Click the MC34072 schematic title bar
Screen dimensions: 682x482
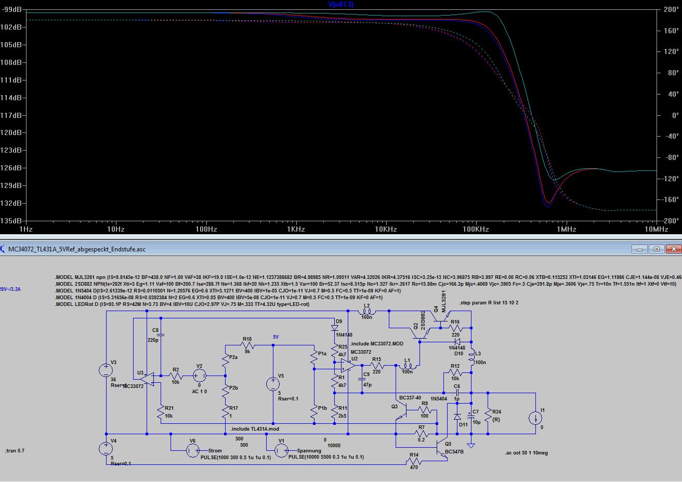[312, 249]
